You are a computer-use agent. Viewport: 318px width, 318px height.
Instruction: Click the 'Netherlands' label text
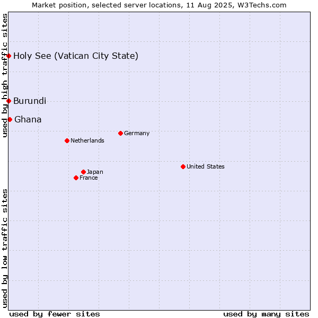point(87,140)
